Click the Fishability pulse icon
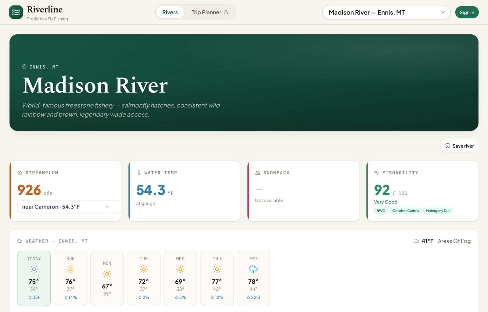The width and height of the screenshot is (488, 312). 377,173
